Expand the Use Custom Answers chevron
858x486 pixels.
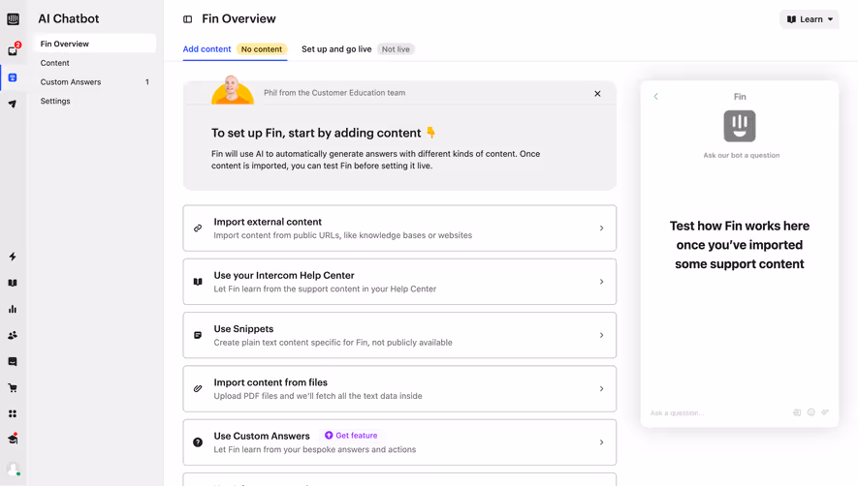(x=601, y=442)
